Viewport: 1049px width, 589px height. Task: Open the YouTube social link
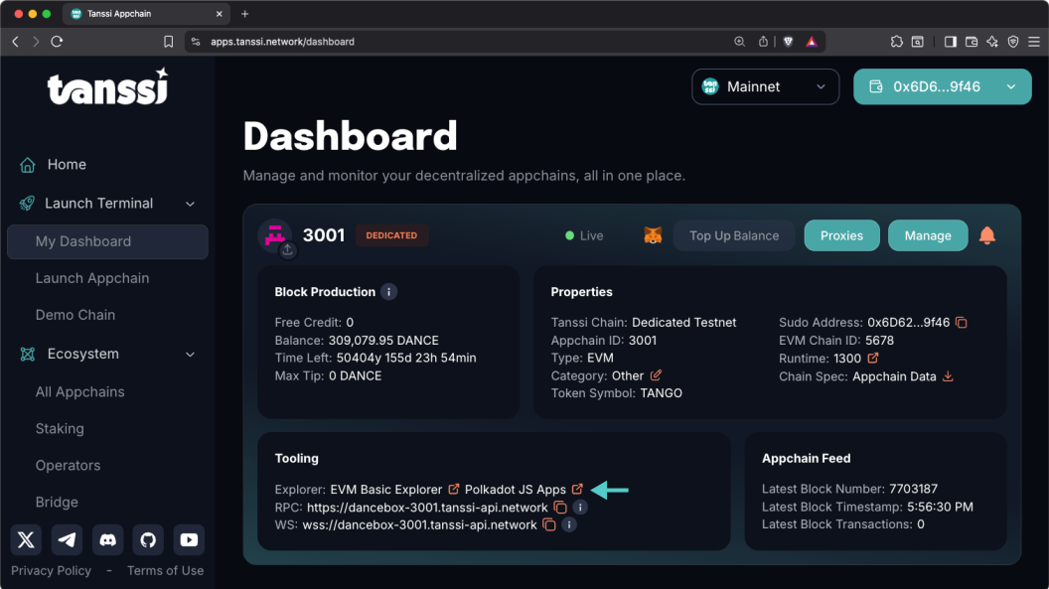point(189,539)
